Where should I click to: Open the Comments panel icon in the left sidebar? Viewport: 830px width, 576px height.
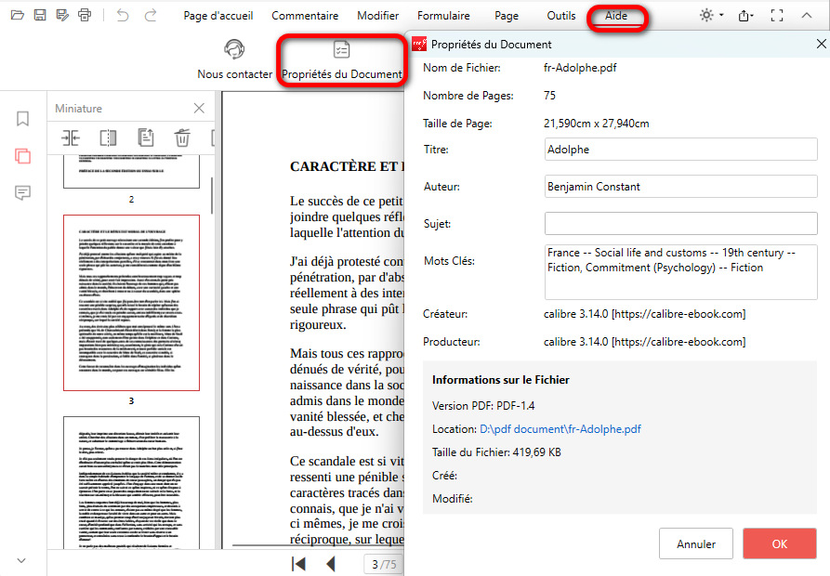[23, 192]
